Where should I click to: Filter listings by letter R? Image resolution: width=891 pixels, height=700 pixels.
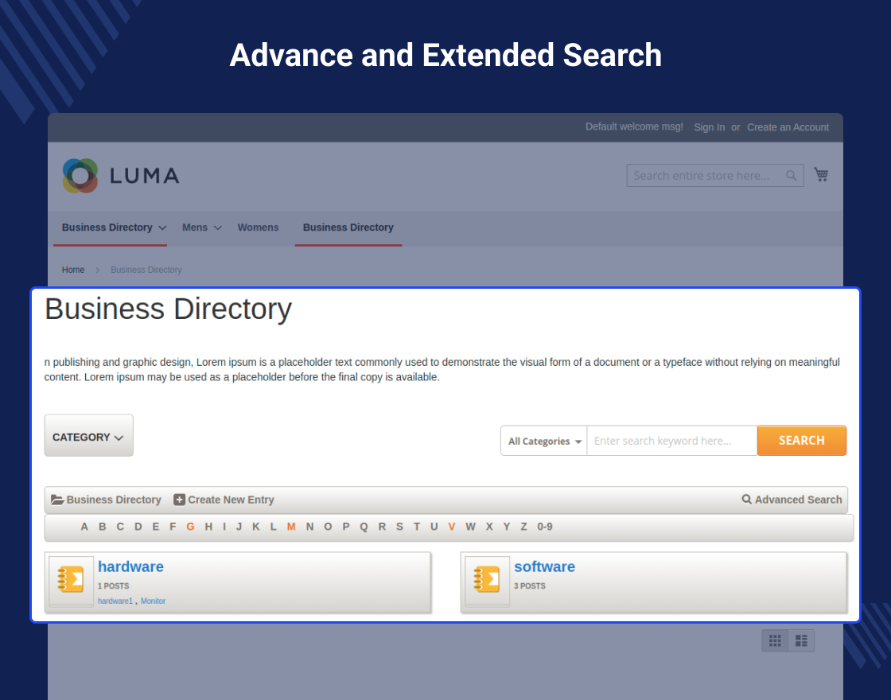[382, 527]
